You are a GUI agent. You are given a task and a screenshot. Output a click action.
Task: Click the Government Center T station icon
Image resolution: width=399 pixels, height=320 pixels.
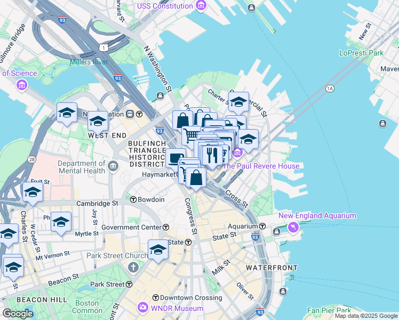click(x=166, y=227)
